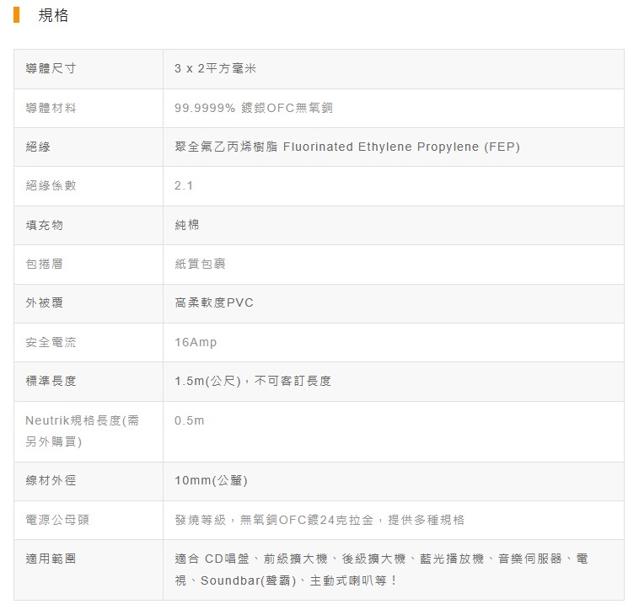Viewport: 639px width, 615px height.
Task: Select the 導體尺寸 row label
Action: click(x=51, y=69)
